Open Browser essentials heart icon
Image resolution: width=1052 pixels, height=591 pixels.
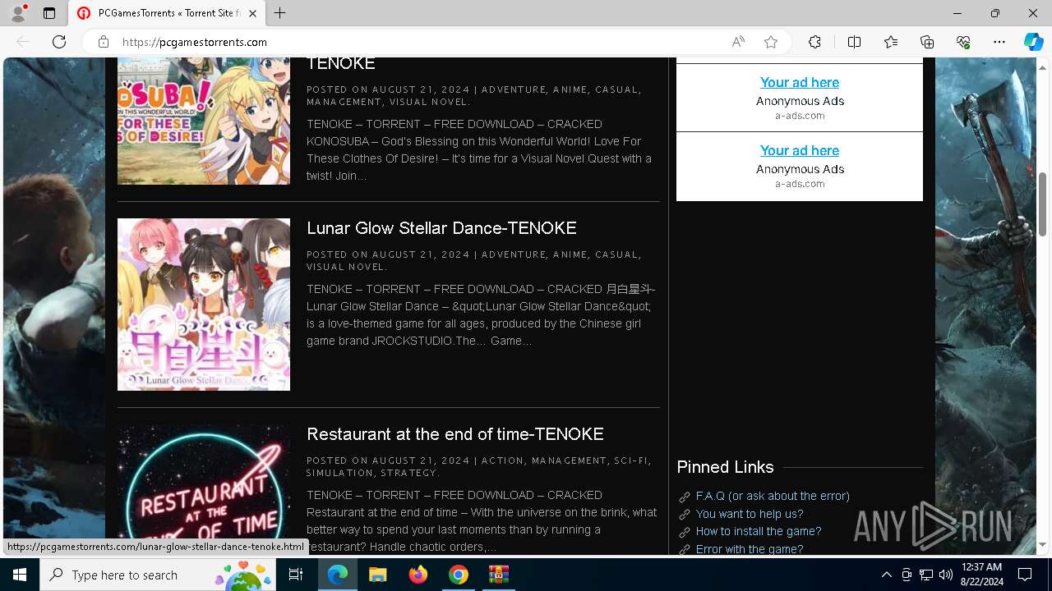pos(963,42)
